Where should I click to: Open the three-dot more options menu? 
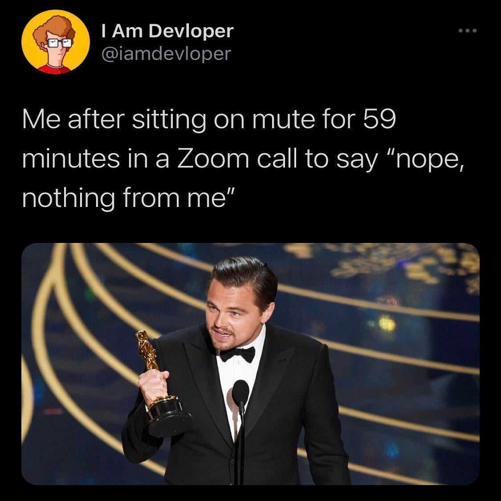tap(467, 31)
